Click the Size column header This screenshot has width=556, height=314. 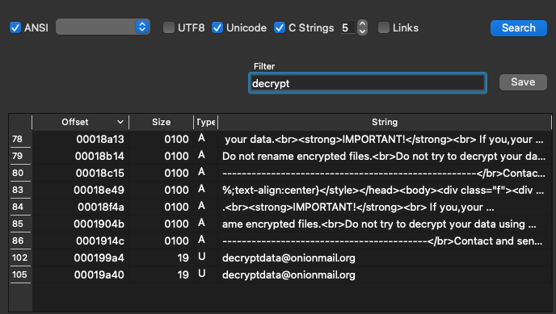tap(162, 122)
